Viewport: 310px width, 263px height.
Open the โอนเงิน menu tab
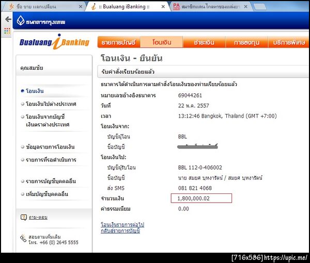[x=162, y=42]
